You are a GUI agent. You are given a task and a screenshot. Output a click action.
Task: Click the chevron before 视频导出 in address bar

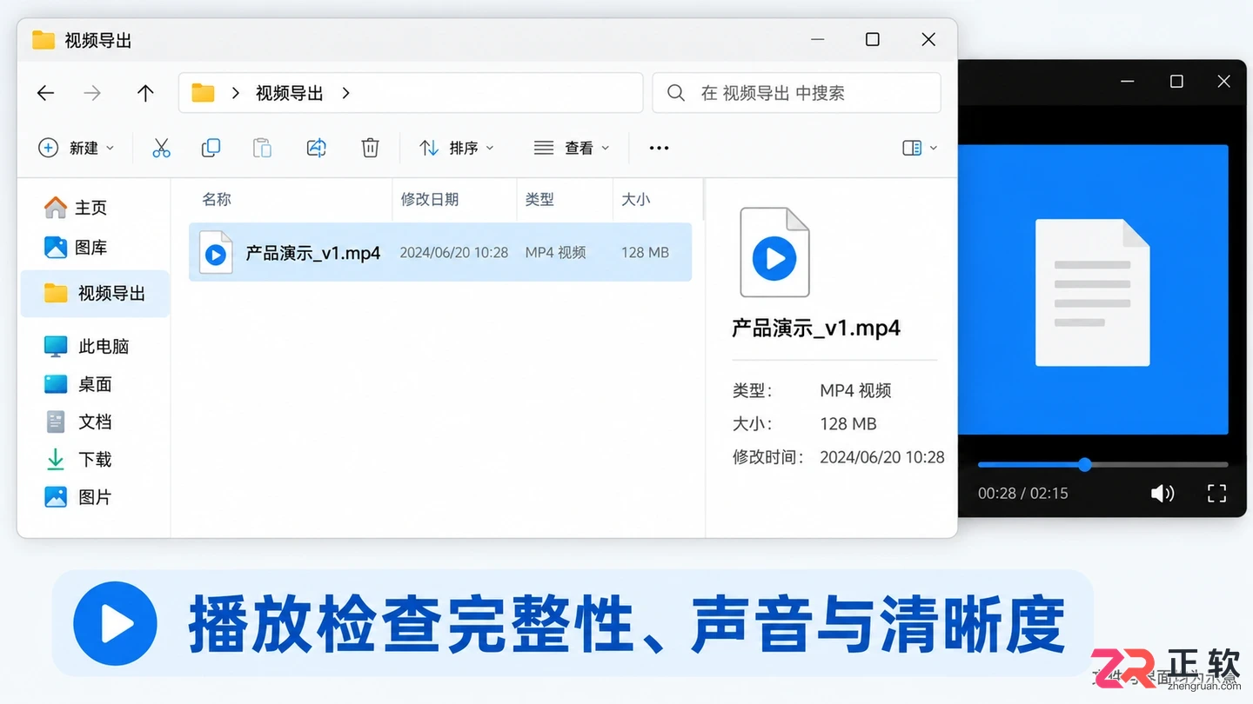point(235,93)
